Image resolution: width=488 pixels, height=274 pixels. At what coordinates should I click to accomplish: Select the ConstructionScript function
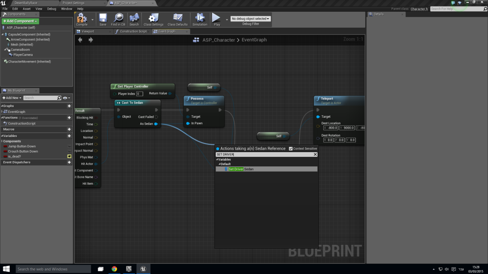coord(22,123)
